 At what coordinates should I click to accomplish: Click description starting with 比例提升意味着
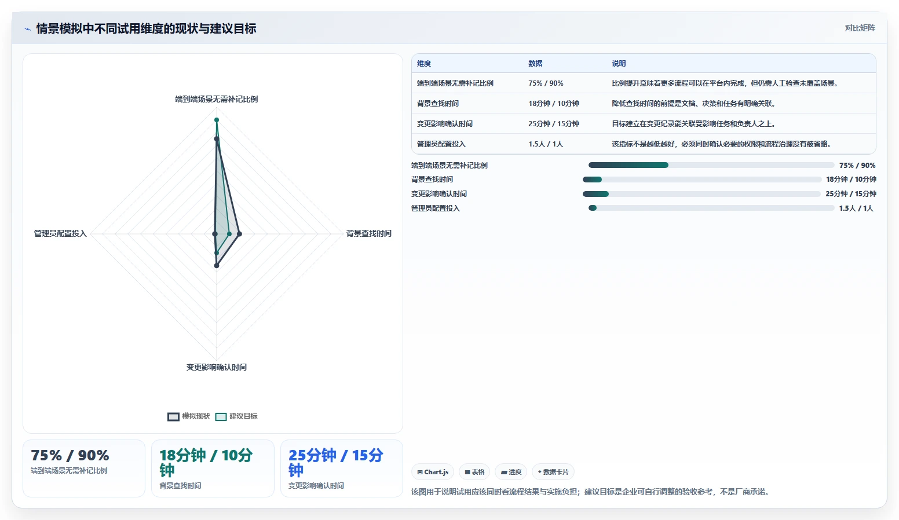click(726, 83)
